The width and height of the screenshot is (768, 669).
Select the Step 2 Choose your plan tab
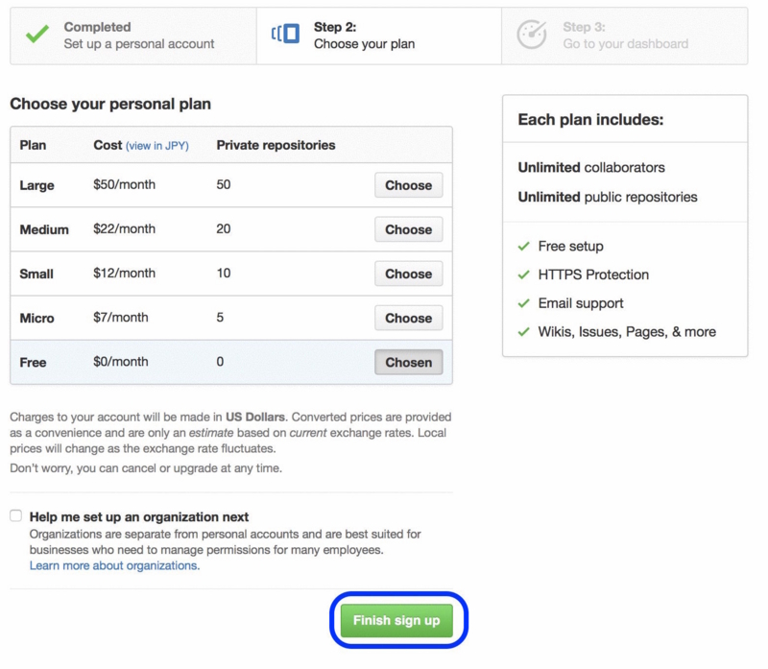(x=379, y=36)
